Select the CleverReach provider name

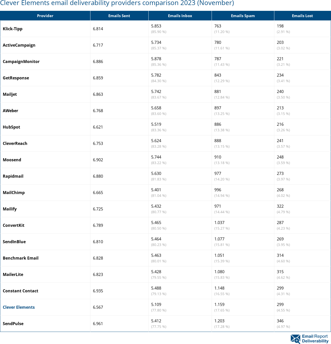15,143
